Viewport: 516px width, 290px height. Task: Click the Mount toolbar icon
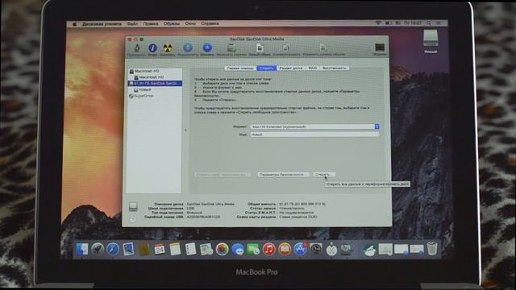click(x=188, y=48)
